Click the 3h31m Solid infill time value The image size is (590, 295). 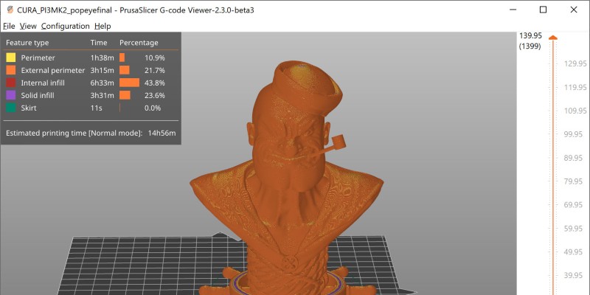click(x=102, y=95)
